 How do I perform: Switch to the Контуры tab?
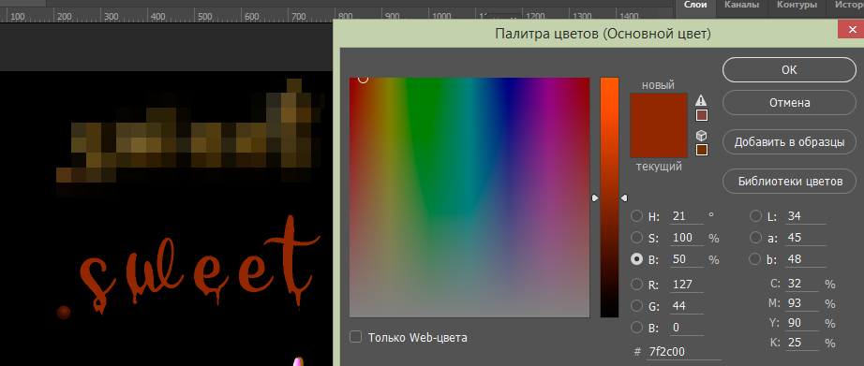tap(797, 6)
